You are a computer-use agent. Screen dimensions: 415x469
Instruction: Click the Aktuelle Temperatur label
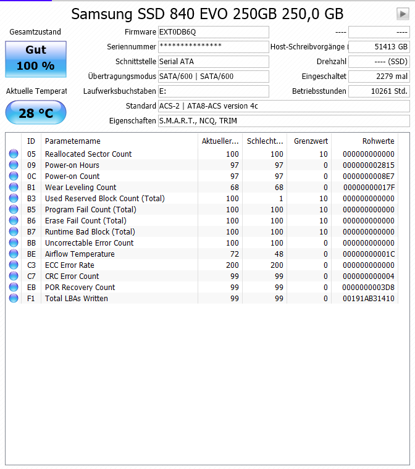coord(36,91)
